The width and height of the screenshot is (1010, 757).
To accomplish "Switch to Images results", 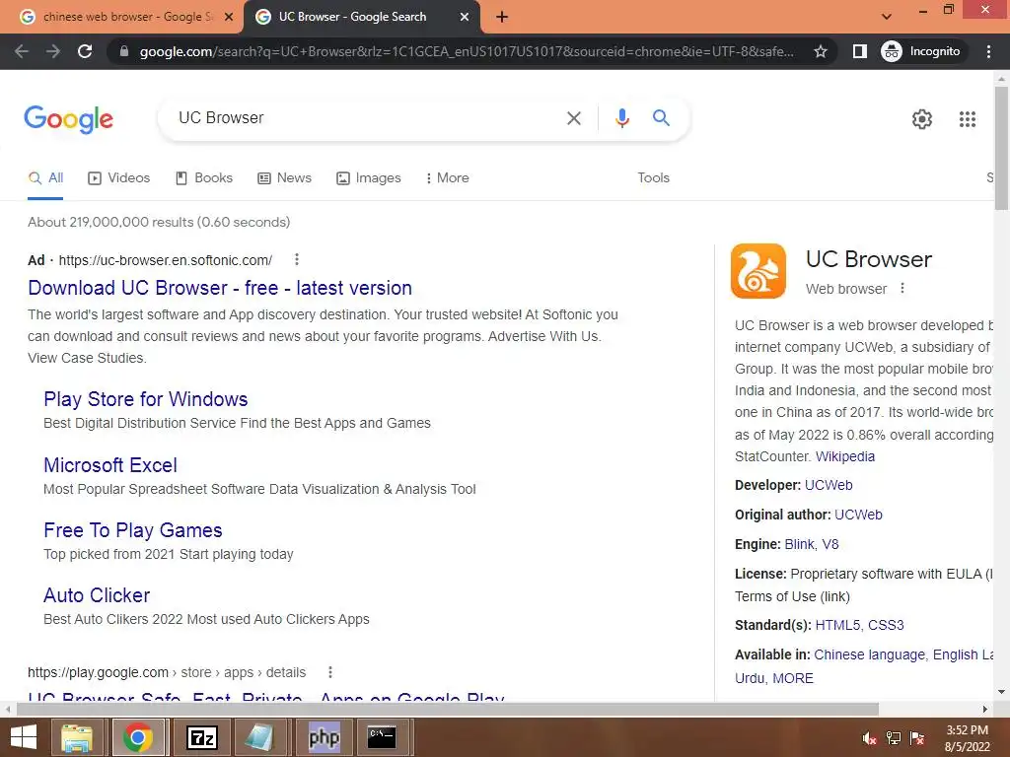I will pos(369,178).
